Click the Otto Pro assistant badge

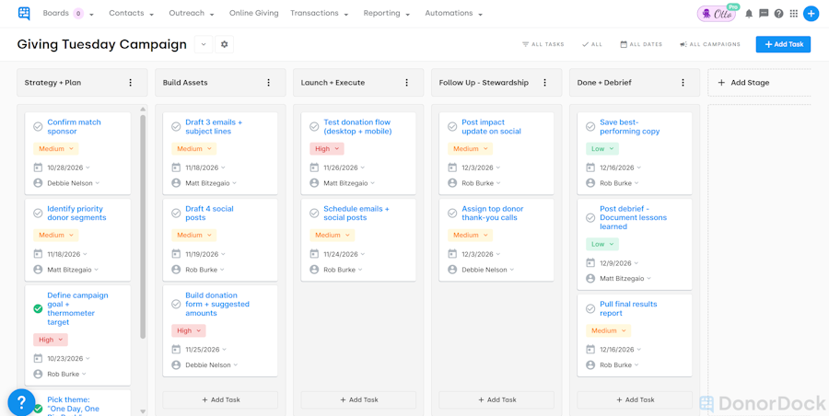(x=717, y=14)
